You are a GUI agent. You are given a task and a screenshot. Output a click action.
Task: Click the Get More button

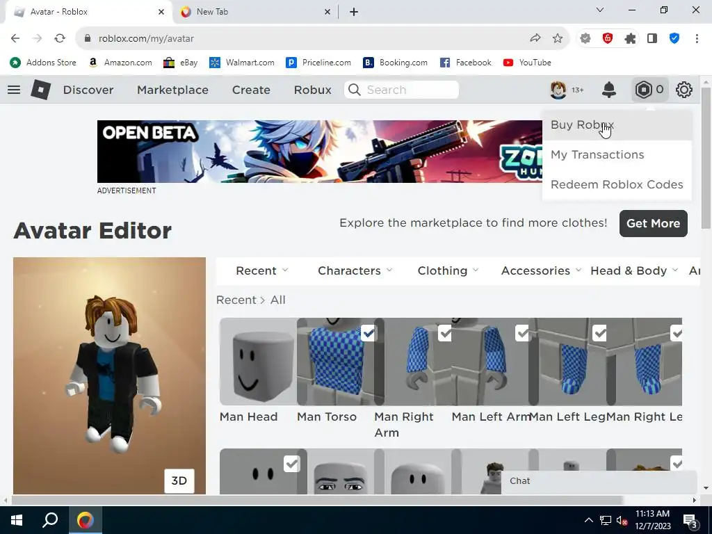click(653, 223)
